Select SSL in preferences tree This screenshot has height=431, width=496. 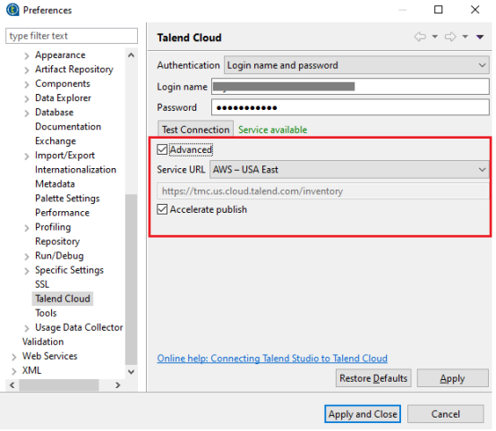42,284
